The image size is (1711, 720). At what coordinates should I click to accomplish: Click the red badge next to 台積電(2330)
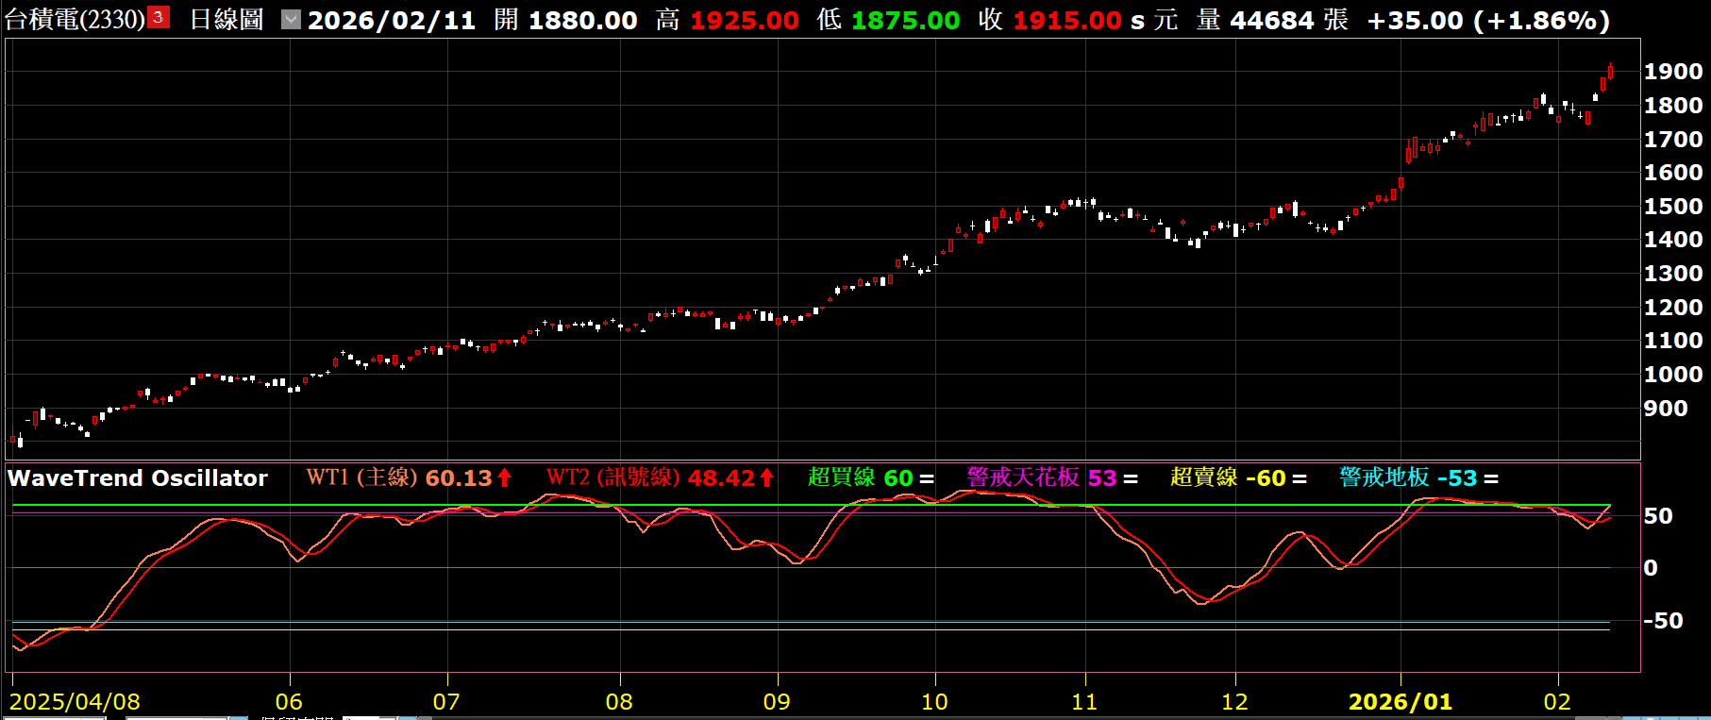point(158,17)
